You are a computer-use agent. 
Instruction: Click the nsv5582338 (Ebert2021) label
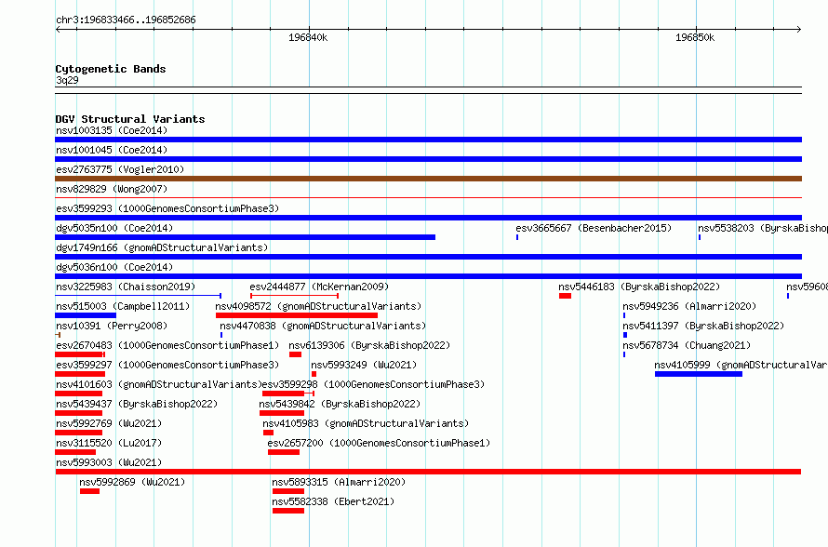coord(333,501)
